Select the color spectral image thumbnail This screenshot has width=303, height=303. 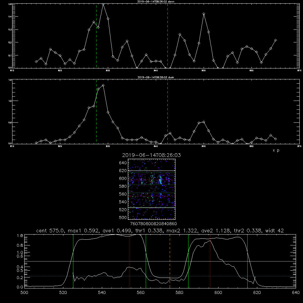pyautogui.click(x=151, y=189)
